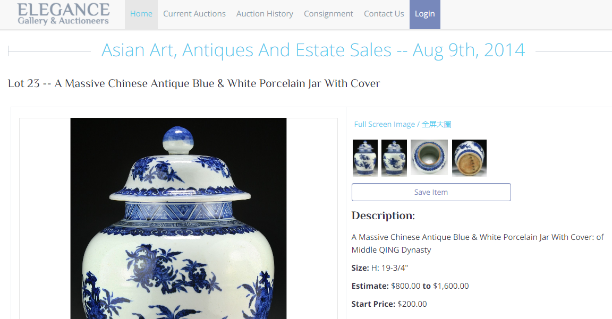Select the second jar thumbnail
612x319 pixels.
(x=394, y=158)
